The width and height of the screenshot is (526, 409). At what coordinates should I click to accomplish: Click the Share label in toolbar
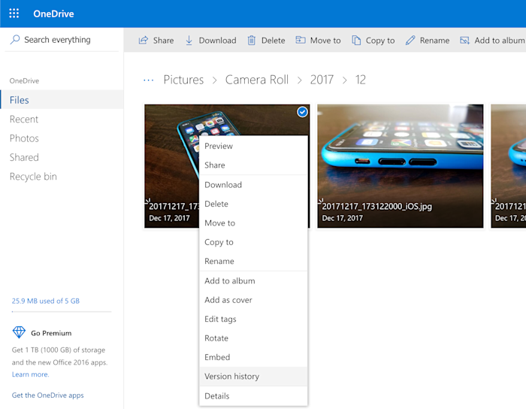(x=163, y=41)
